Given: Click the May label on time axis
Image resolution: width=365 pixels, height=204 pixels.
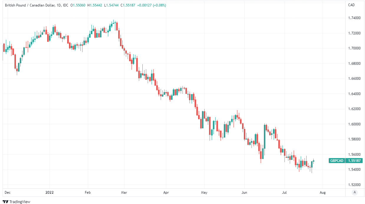Looking at the screenshot, I should pos(204,193).
